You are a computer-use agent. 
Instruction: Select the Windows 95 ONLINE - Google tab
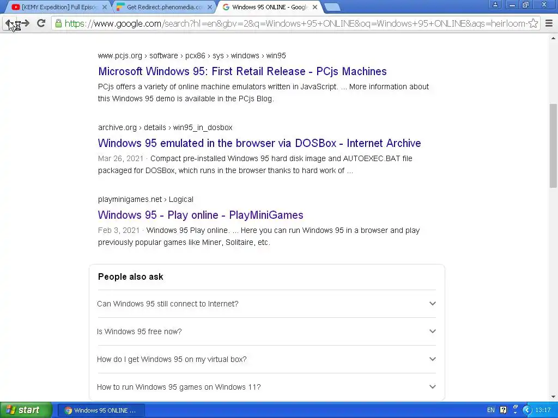click(270, 7)
